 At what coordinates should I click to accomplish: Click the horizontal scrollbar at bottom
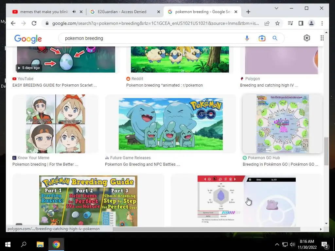tap(206, 229)
